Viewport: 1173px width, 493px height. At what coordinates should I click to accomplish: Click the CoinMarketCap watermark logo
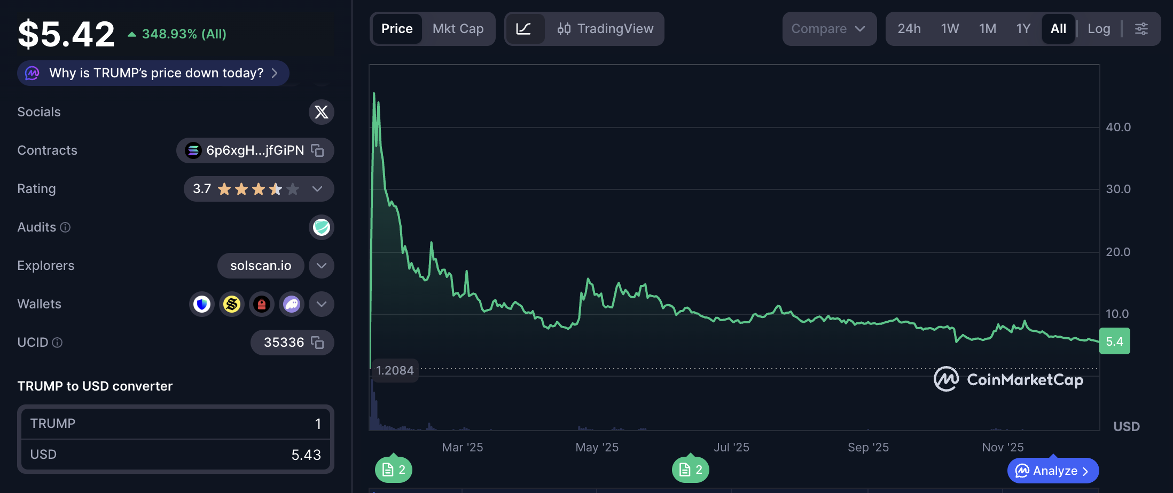pos(1010,380)
